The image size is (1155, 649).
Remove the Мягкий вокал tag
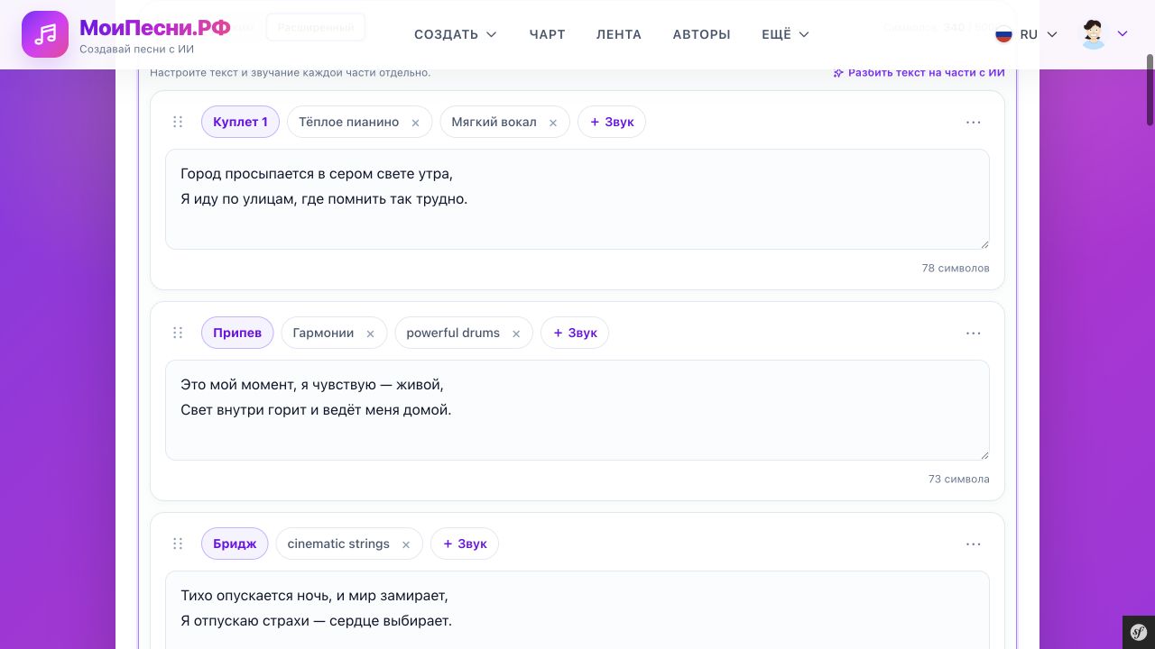[x=553, y=123]
